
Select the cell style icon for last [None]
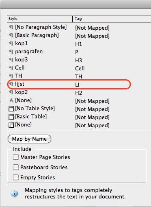11,125
